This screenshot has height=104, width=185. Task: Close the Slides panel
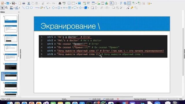pyautogui.click(x=19, y=12)
